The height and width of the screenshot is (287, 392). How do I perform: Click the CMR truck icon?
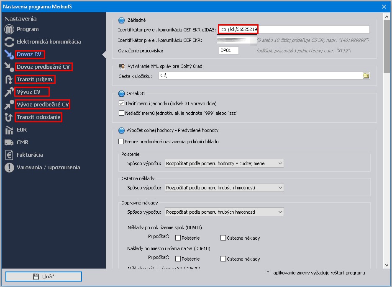click(9, 142)
